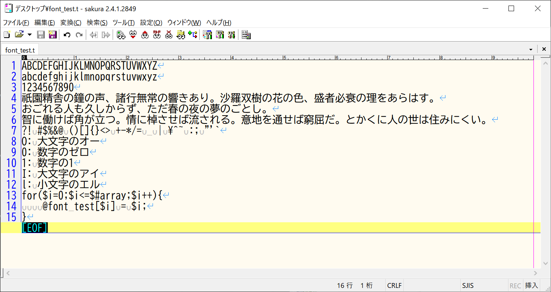Open the tab list dropdown arrow
Viewport: 551px width, 292px height.
coord(531,50)
